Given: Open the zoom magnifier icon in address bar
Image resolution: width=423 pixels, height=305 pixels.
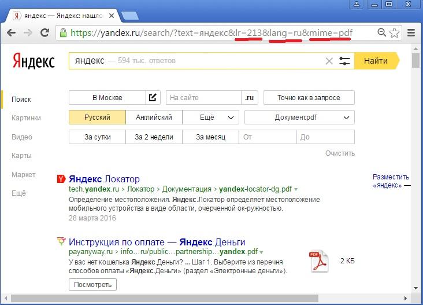Looking at the screenshot, I should tap(382, 32).
